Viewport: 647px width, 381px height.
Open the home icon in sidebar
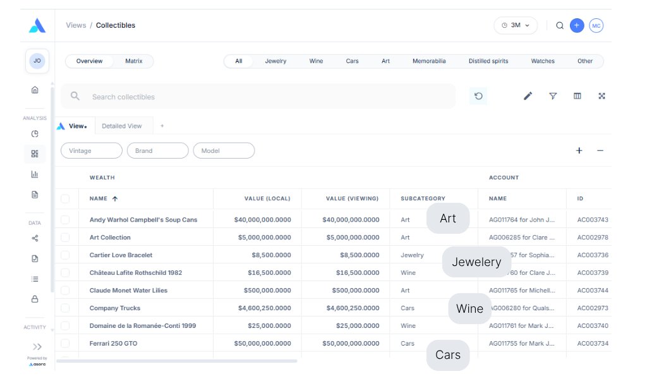click(x=35, y=90)
